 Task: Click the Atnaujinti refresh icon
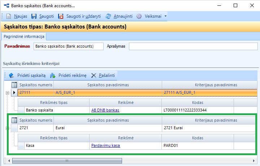(x=108, y=16)
